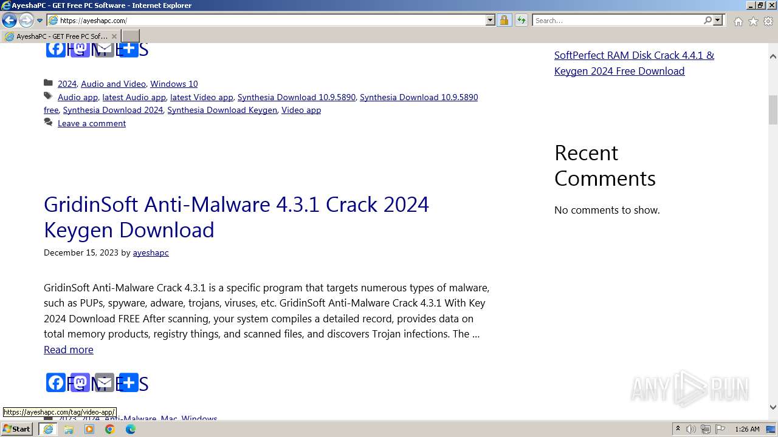The width and height of the screenshot is (778, 437).
Task: Click Internet Explorer taskbar icon
Action: [47, 429]
